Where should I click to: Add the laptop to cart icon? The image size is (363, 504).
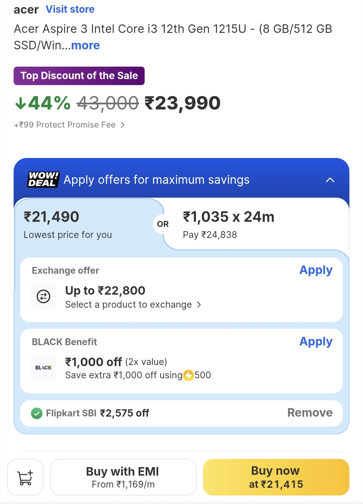coord(25,477)
